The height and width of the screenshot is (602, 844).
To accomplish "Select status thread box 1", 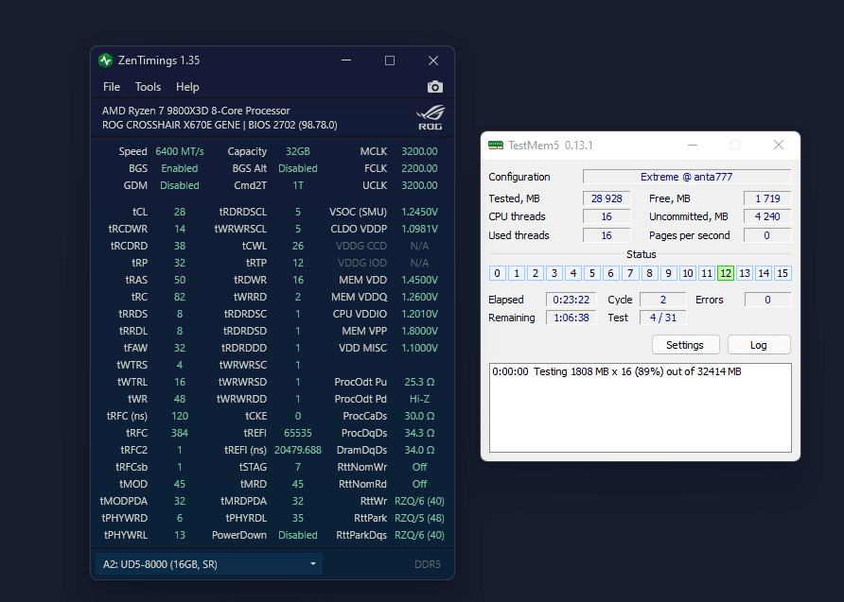I will click(517, 273).
